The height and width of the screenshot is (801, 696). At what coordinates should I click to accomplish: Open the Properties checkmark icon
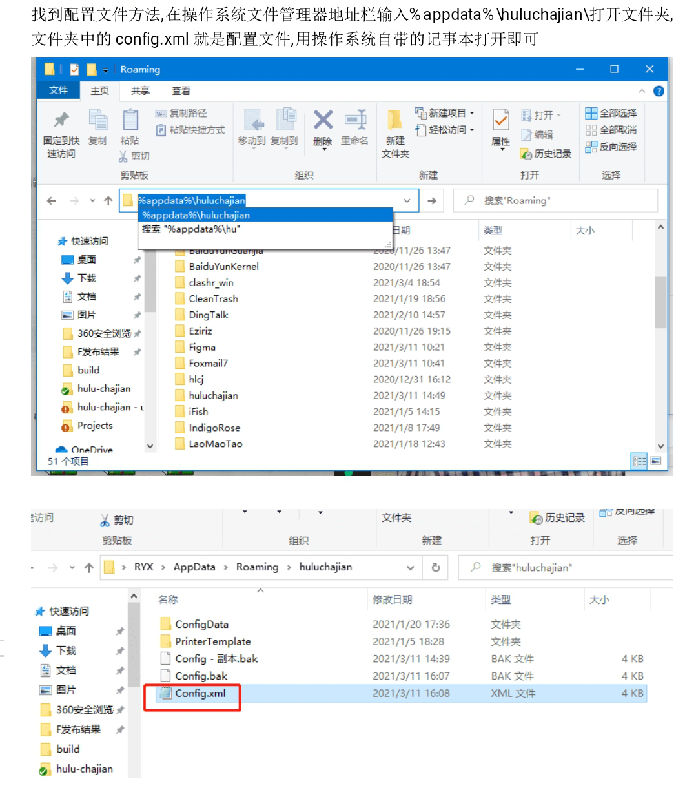tap(500, 120)
